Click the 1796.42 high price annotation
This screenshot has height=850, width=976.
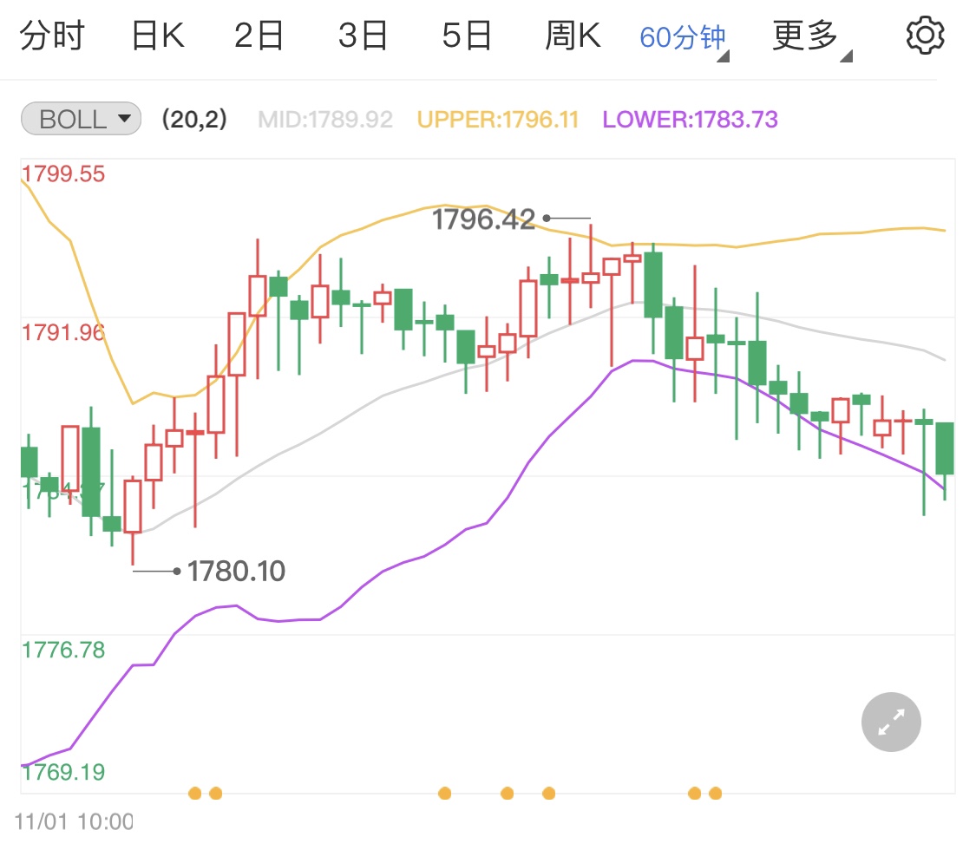point(483,219)
